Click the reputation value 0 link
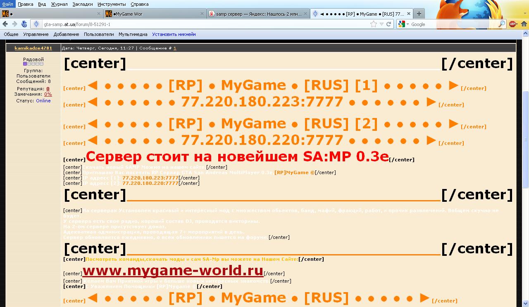 [48, 89]
